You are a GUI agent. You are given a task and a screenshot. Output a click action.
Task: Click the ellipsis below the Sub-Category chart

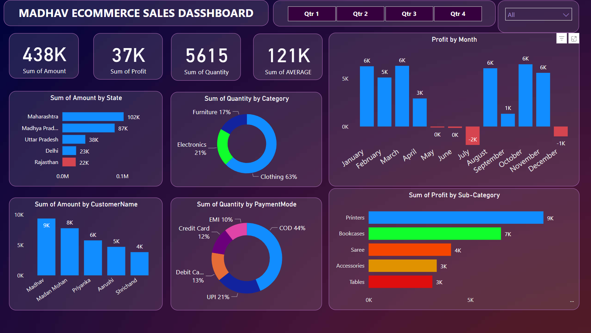tap(572, 301)
